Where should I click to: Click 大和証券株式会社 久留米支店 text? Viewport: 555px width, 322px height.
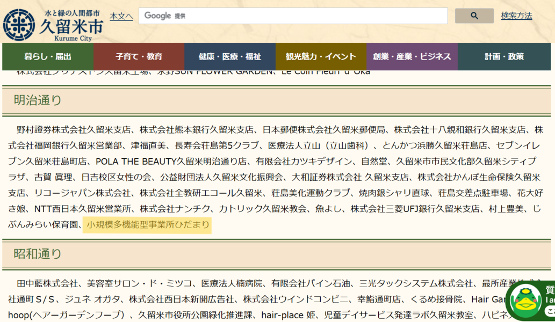350,177
